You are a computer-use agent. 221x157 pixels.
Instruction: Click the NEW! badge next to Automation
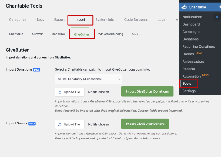coord(205,75)
